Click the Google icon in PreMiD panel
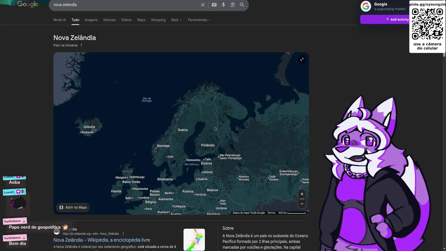This screenshot has width=446, height=251. [x=366, y=6]
